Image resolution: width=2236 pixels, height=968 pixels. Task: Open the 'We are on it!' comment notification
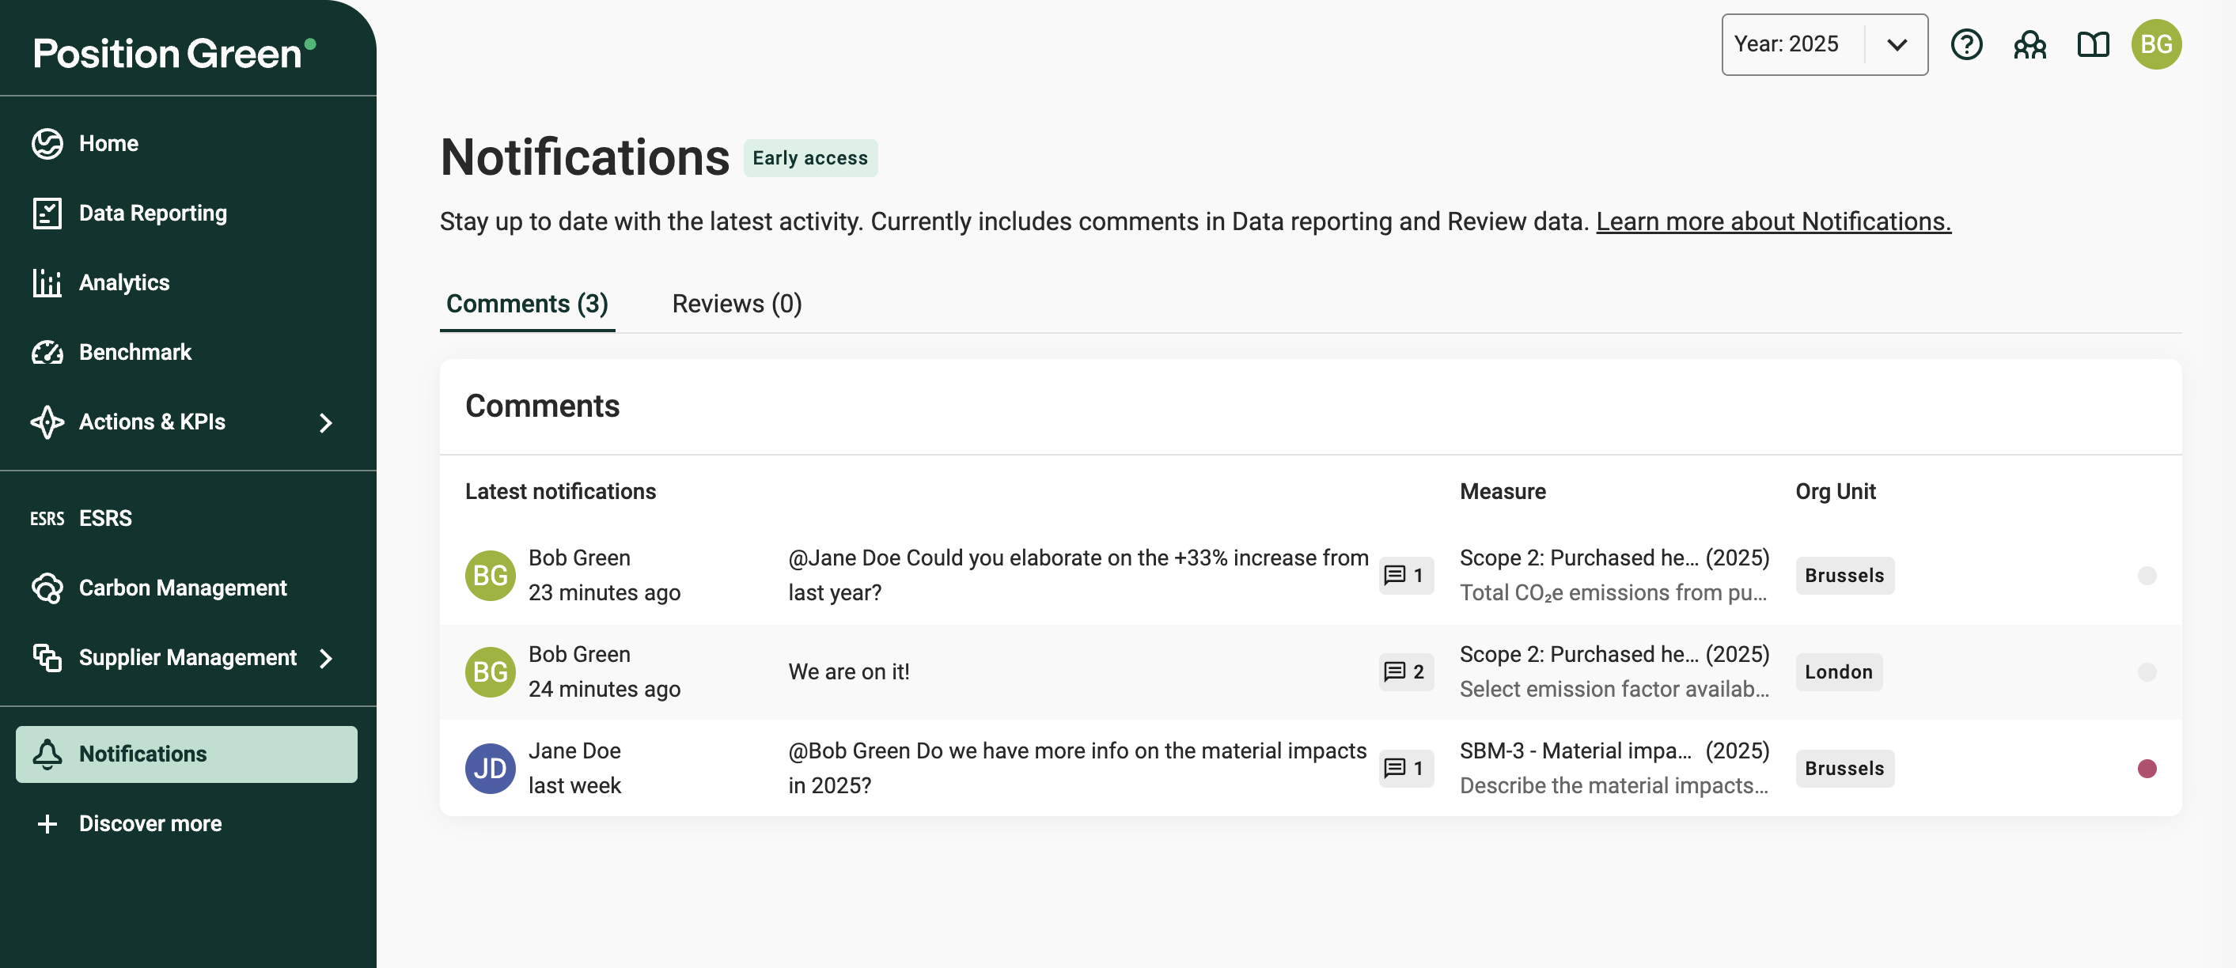(848, 671)
